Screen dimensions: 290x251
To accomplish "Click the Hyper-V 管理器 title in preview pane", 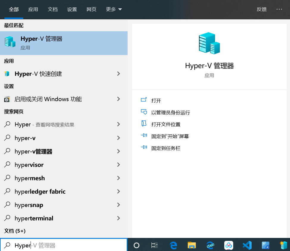I will tap(209, 66).
